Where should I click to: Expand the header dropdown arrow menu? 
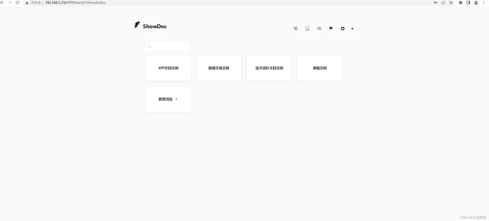click(x=352, y=29)
